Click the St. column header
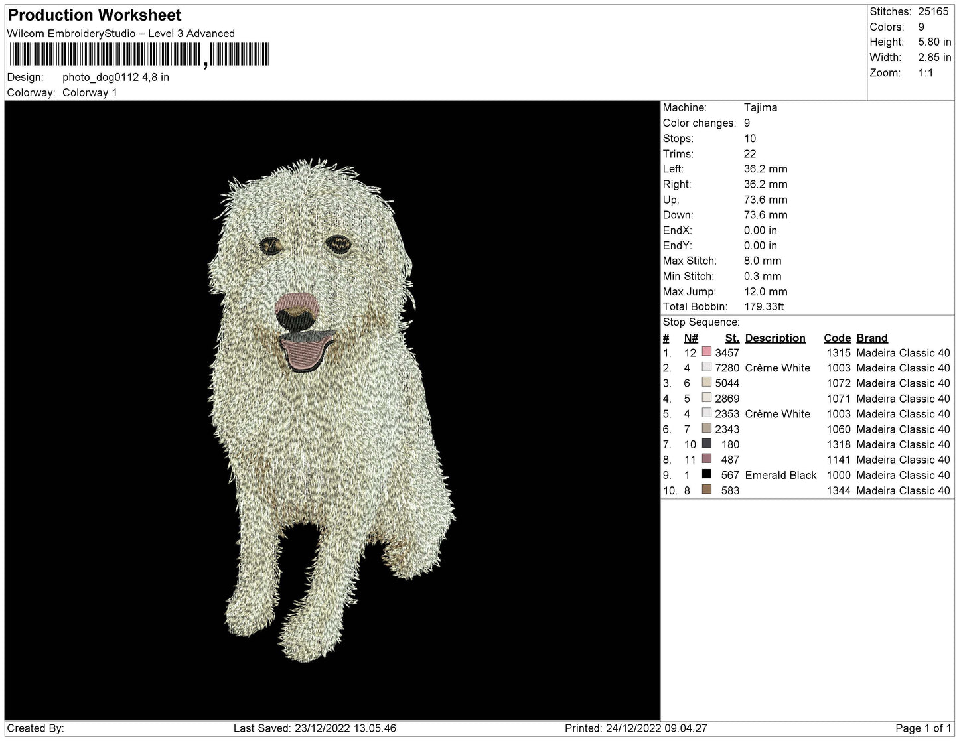 tap(732, 338)
